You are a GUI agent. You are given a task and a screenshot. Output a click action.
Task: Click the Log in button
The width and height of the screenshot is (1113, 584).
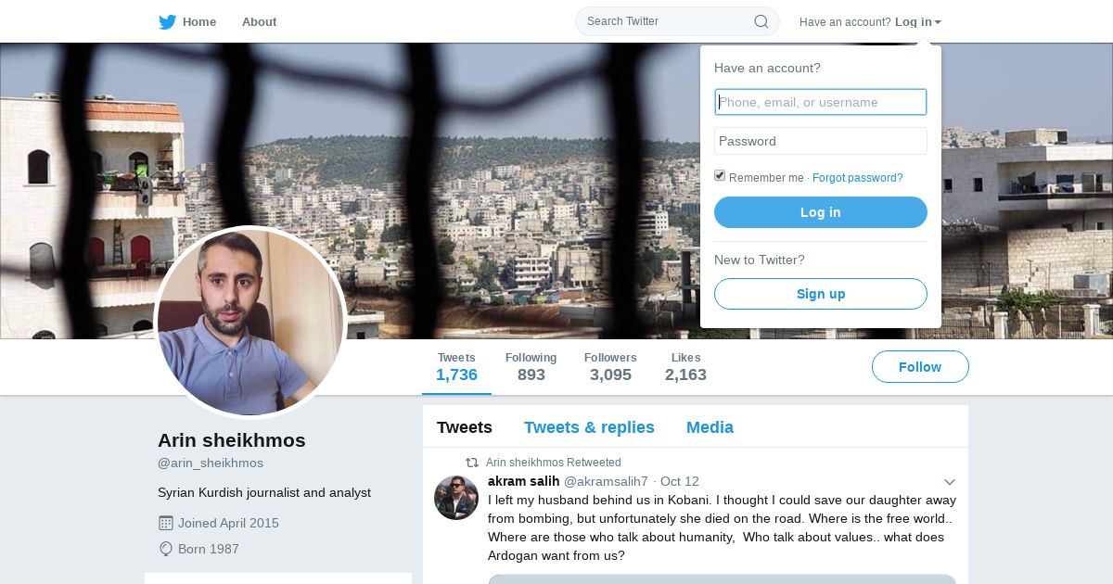[821, 212]
